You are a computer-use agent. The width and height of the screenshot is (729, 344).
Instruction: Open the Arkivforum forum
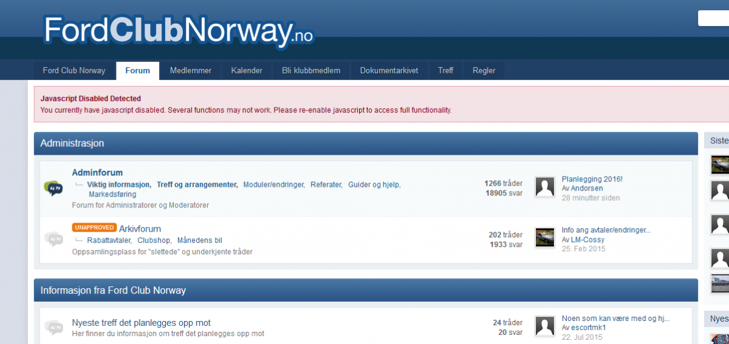140,229
